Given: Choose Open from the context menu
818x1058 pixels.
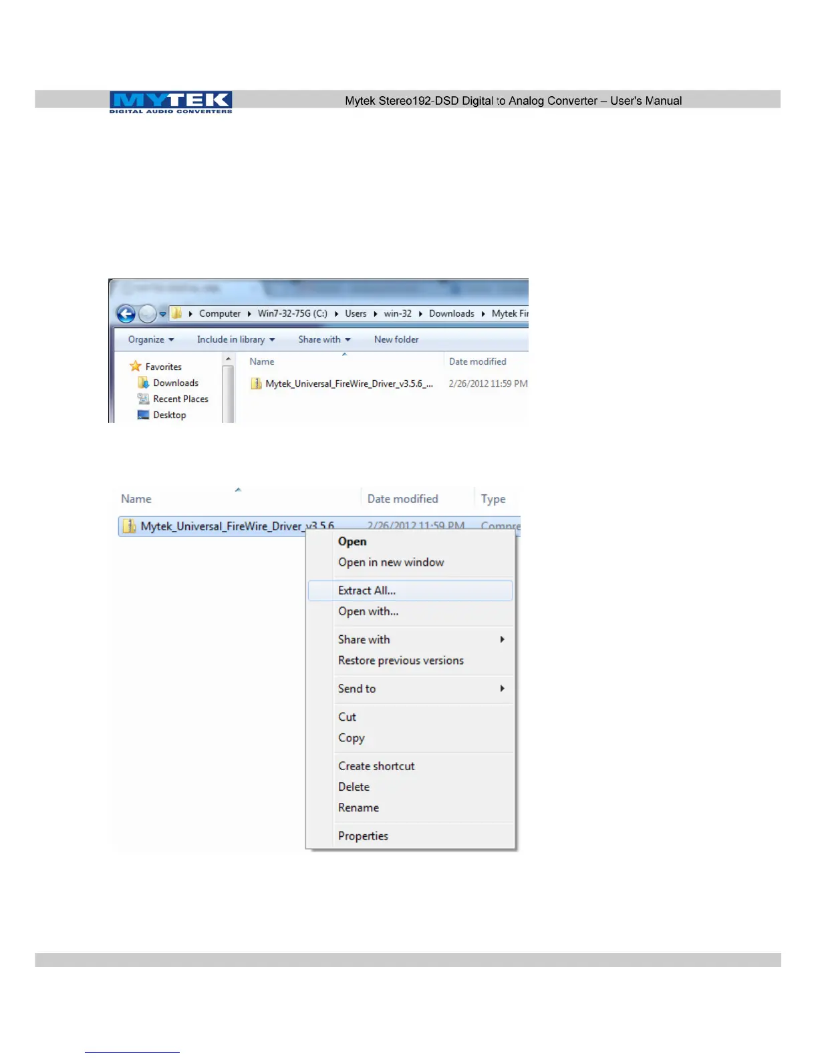Looking at the screenshot, I should 352,542.
